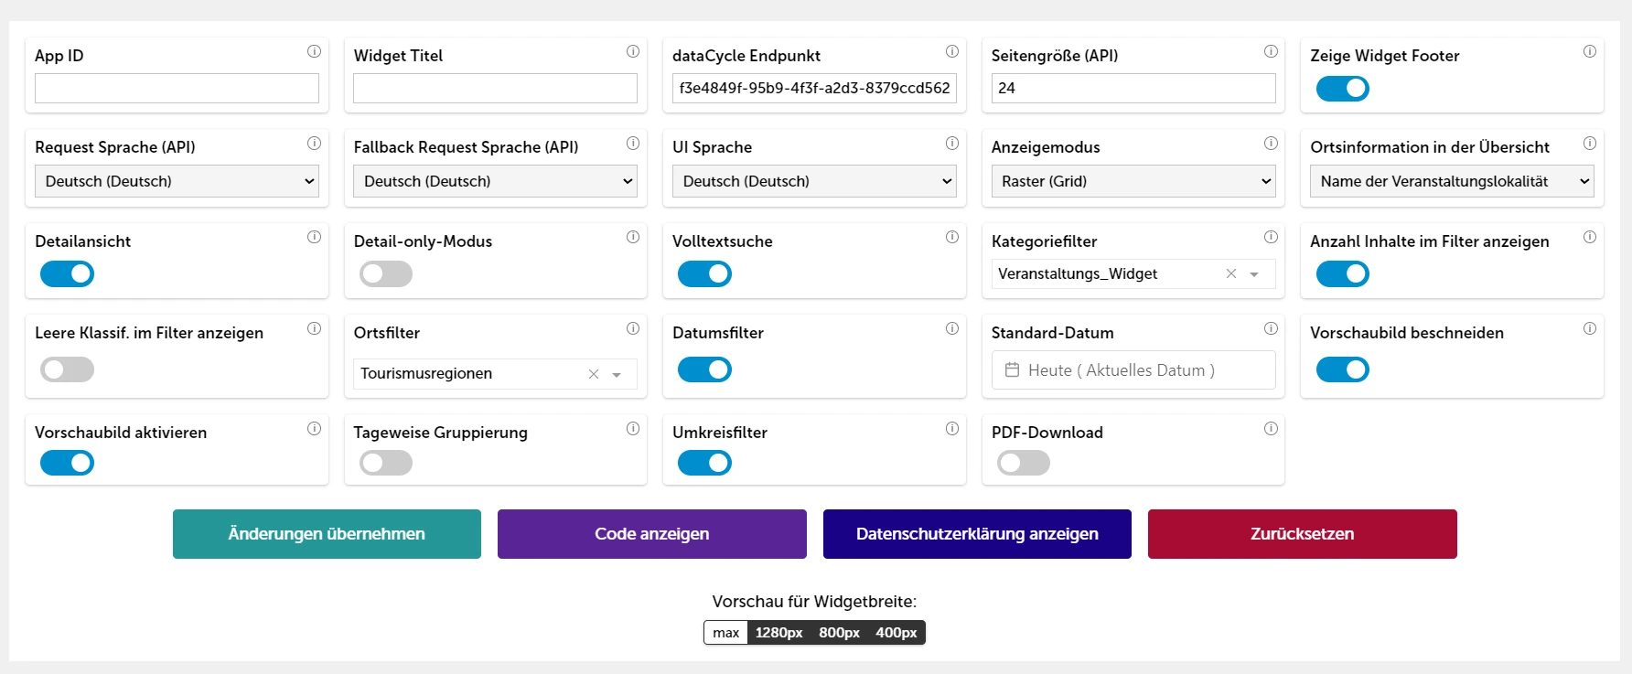Screen dimensions: 1632x674
Task: Toggle Anzahl Inhalte im Filter anzeigen
Action: (1342, 273)
